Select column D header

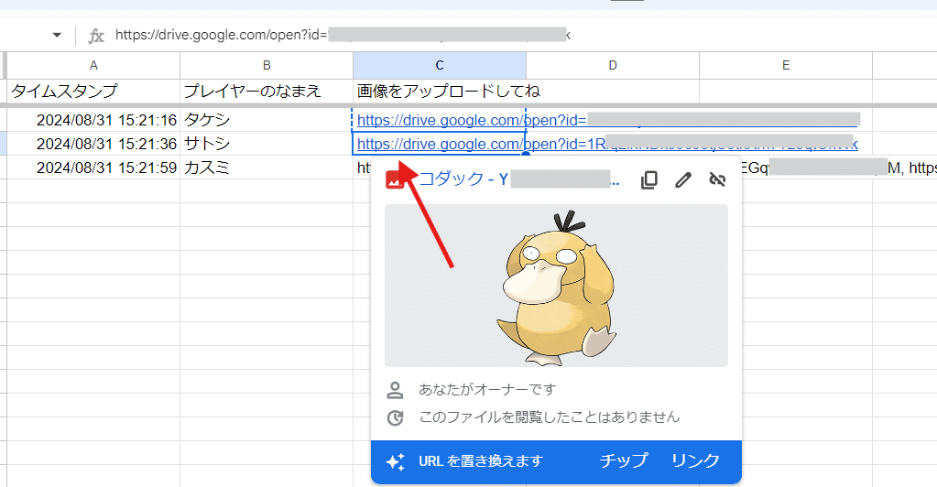(x=613, y=65)
